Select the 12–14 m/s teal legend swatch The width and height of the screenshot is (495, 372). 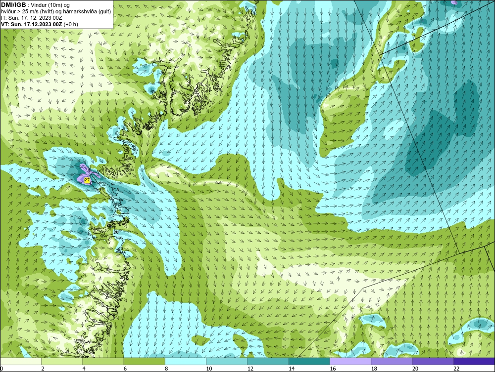(x=268, y=361)
